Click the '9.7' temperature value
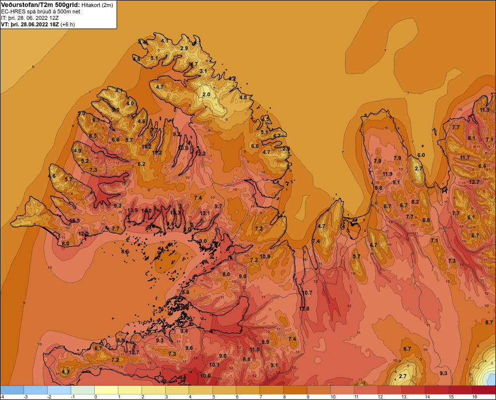 218,206
